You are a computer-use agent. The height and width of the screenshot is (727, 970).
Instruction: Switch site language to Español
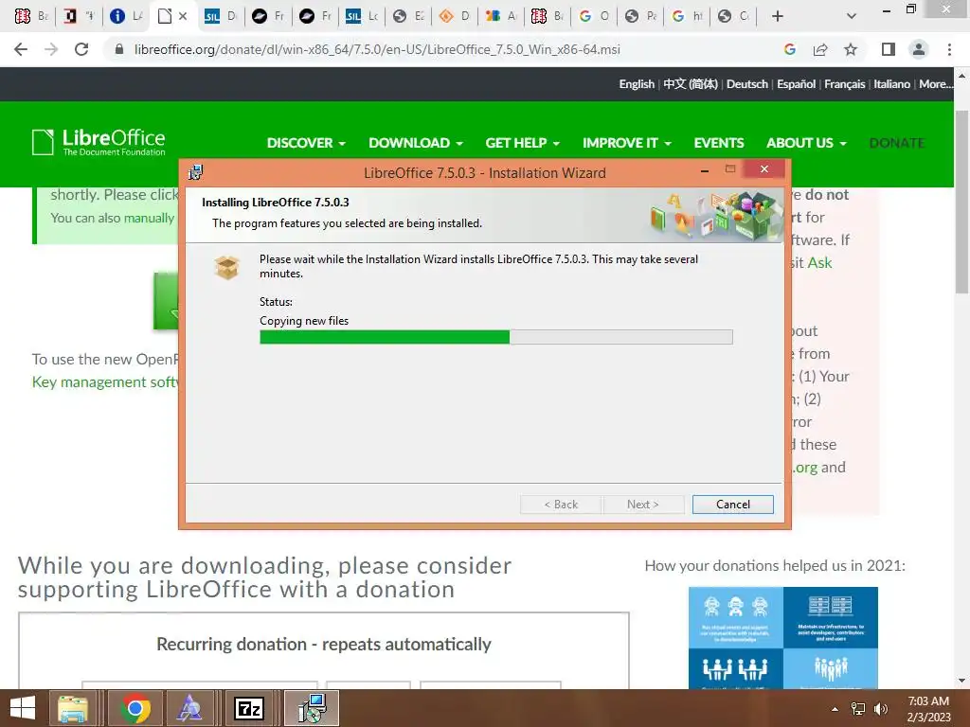(x=796, y=84)
